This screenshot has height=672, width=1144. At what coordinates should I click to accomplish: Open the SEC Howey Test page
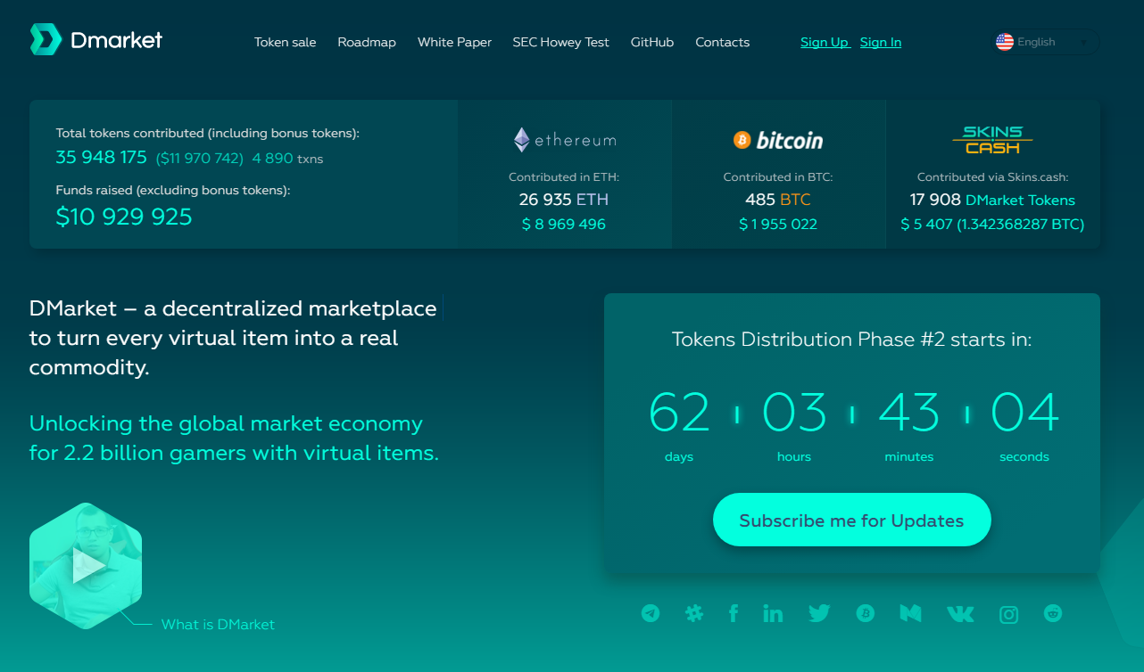click(x=560, y=42)
